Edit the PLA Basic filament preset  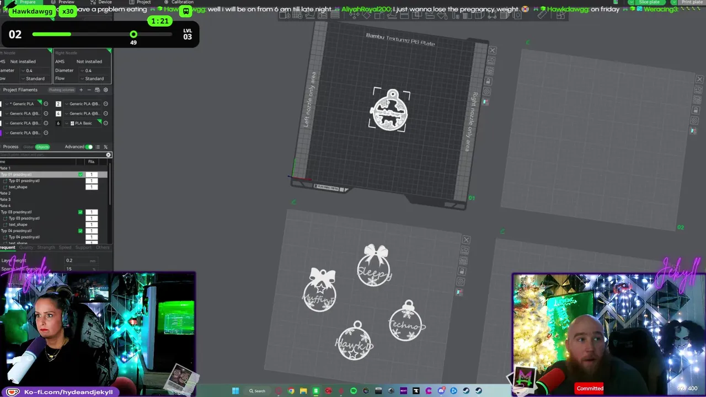click(105, 123)
